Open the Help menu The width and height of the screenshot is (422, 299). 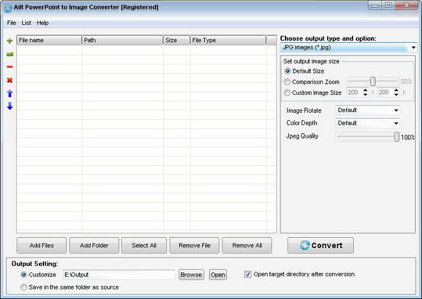[43, 23]
